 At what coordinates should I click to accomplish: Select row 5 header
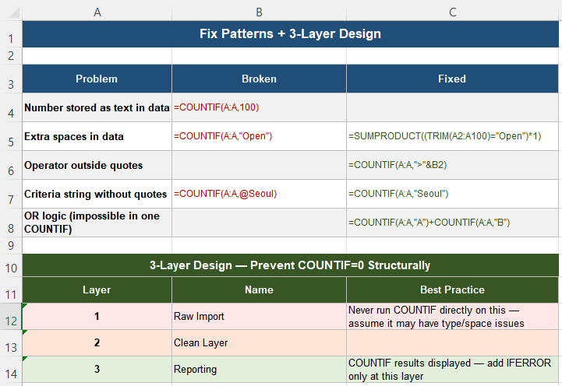click(11, 136)
